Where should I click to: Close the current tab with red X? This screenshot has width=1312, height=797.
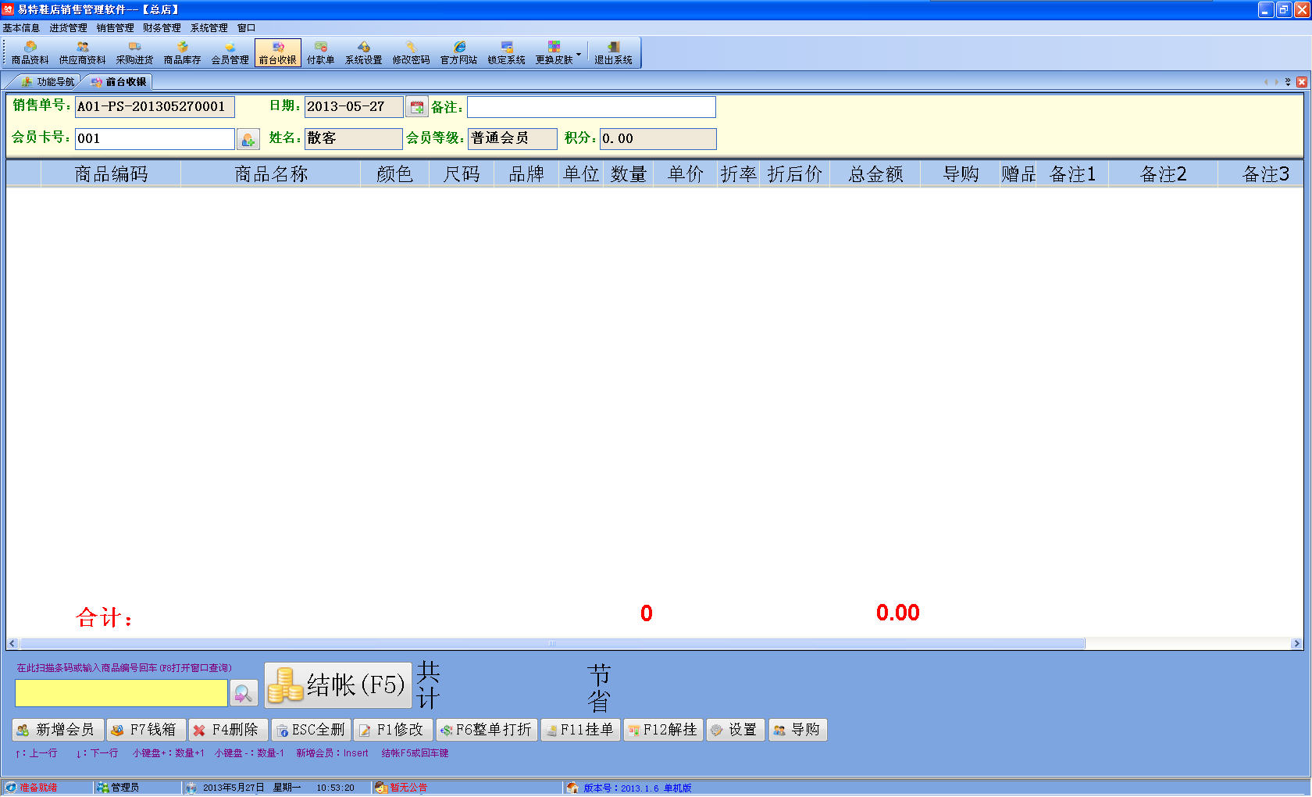pyautogui.click(x=1302, y=82)
